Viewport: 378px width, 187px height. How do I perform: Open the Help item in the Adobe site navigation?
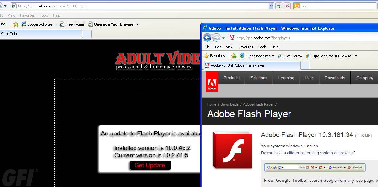click(x=310, y=78)
